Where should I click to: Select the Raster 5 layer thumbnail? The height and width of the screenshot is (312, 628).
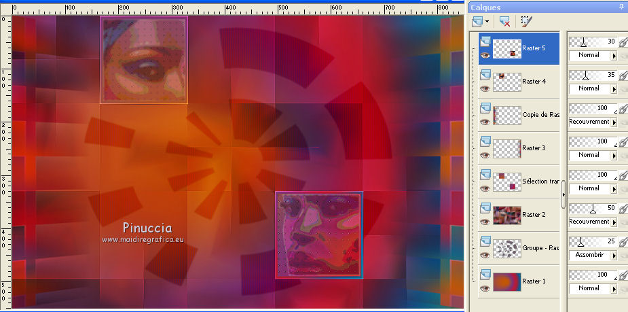507,48
